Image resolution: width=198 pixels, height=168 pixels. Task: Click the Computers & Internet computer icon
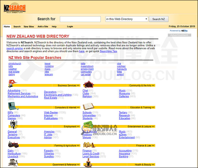[13, 106]
